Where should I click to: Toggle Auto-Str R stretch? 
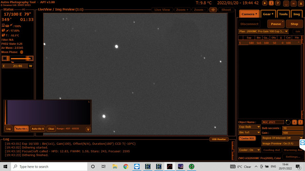pos(38,129)
